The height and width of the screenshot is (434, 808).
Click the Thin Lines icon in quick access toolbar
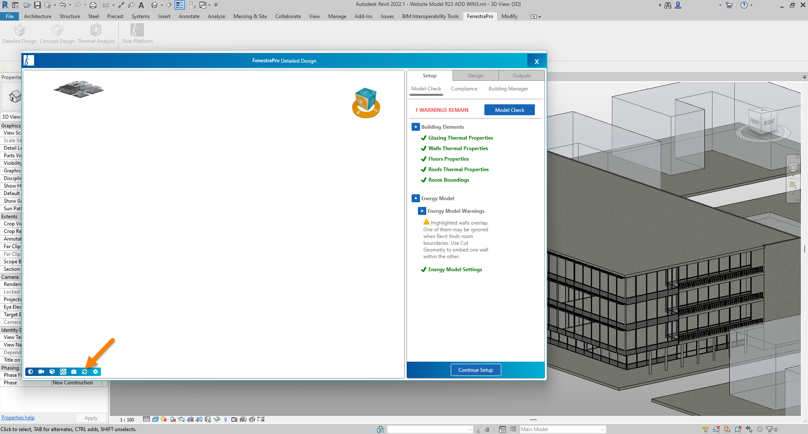180,5
